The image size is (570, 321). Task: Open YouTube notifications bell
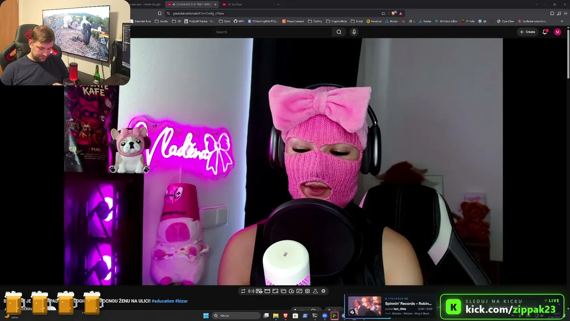[x=545, y=32]
